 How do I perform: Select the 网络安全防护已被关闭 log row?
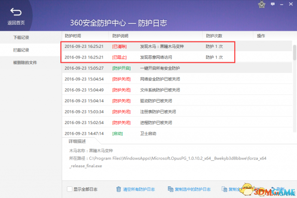tap(177, 79)
